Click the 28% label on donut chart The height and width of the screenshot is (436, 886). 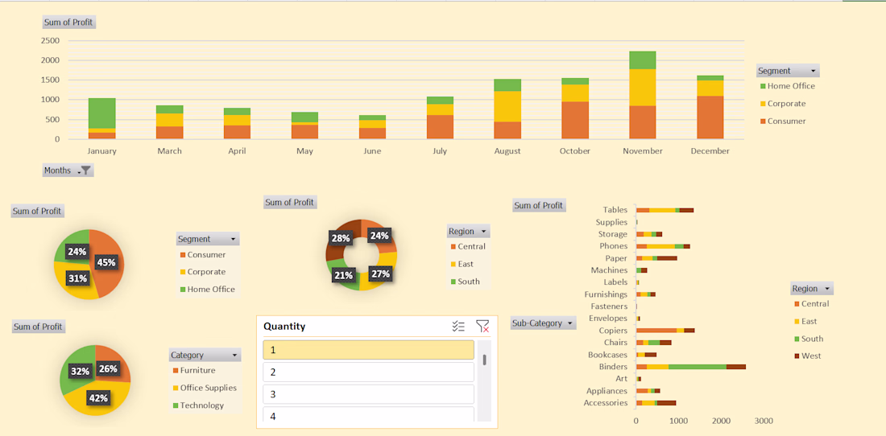pyautogui.click(x=341, y=238)
